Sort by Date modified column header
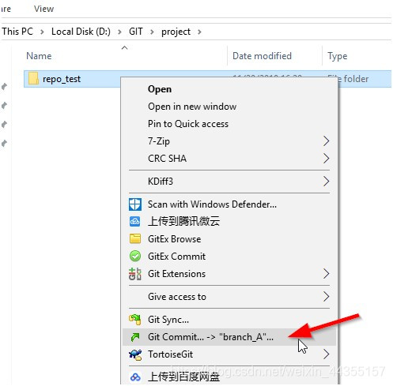Image resolution: width=393 pixels, height=386 pixels. pyautogui.click(x=262, y=56)
